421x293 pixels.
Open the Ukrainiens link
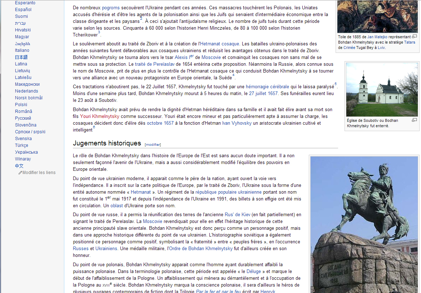pos(107,249)
